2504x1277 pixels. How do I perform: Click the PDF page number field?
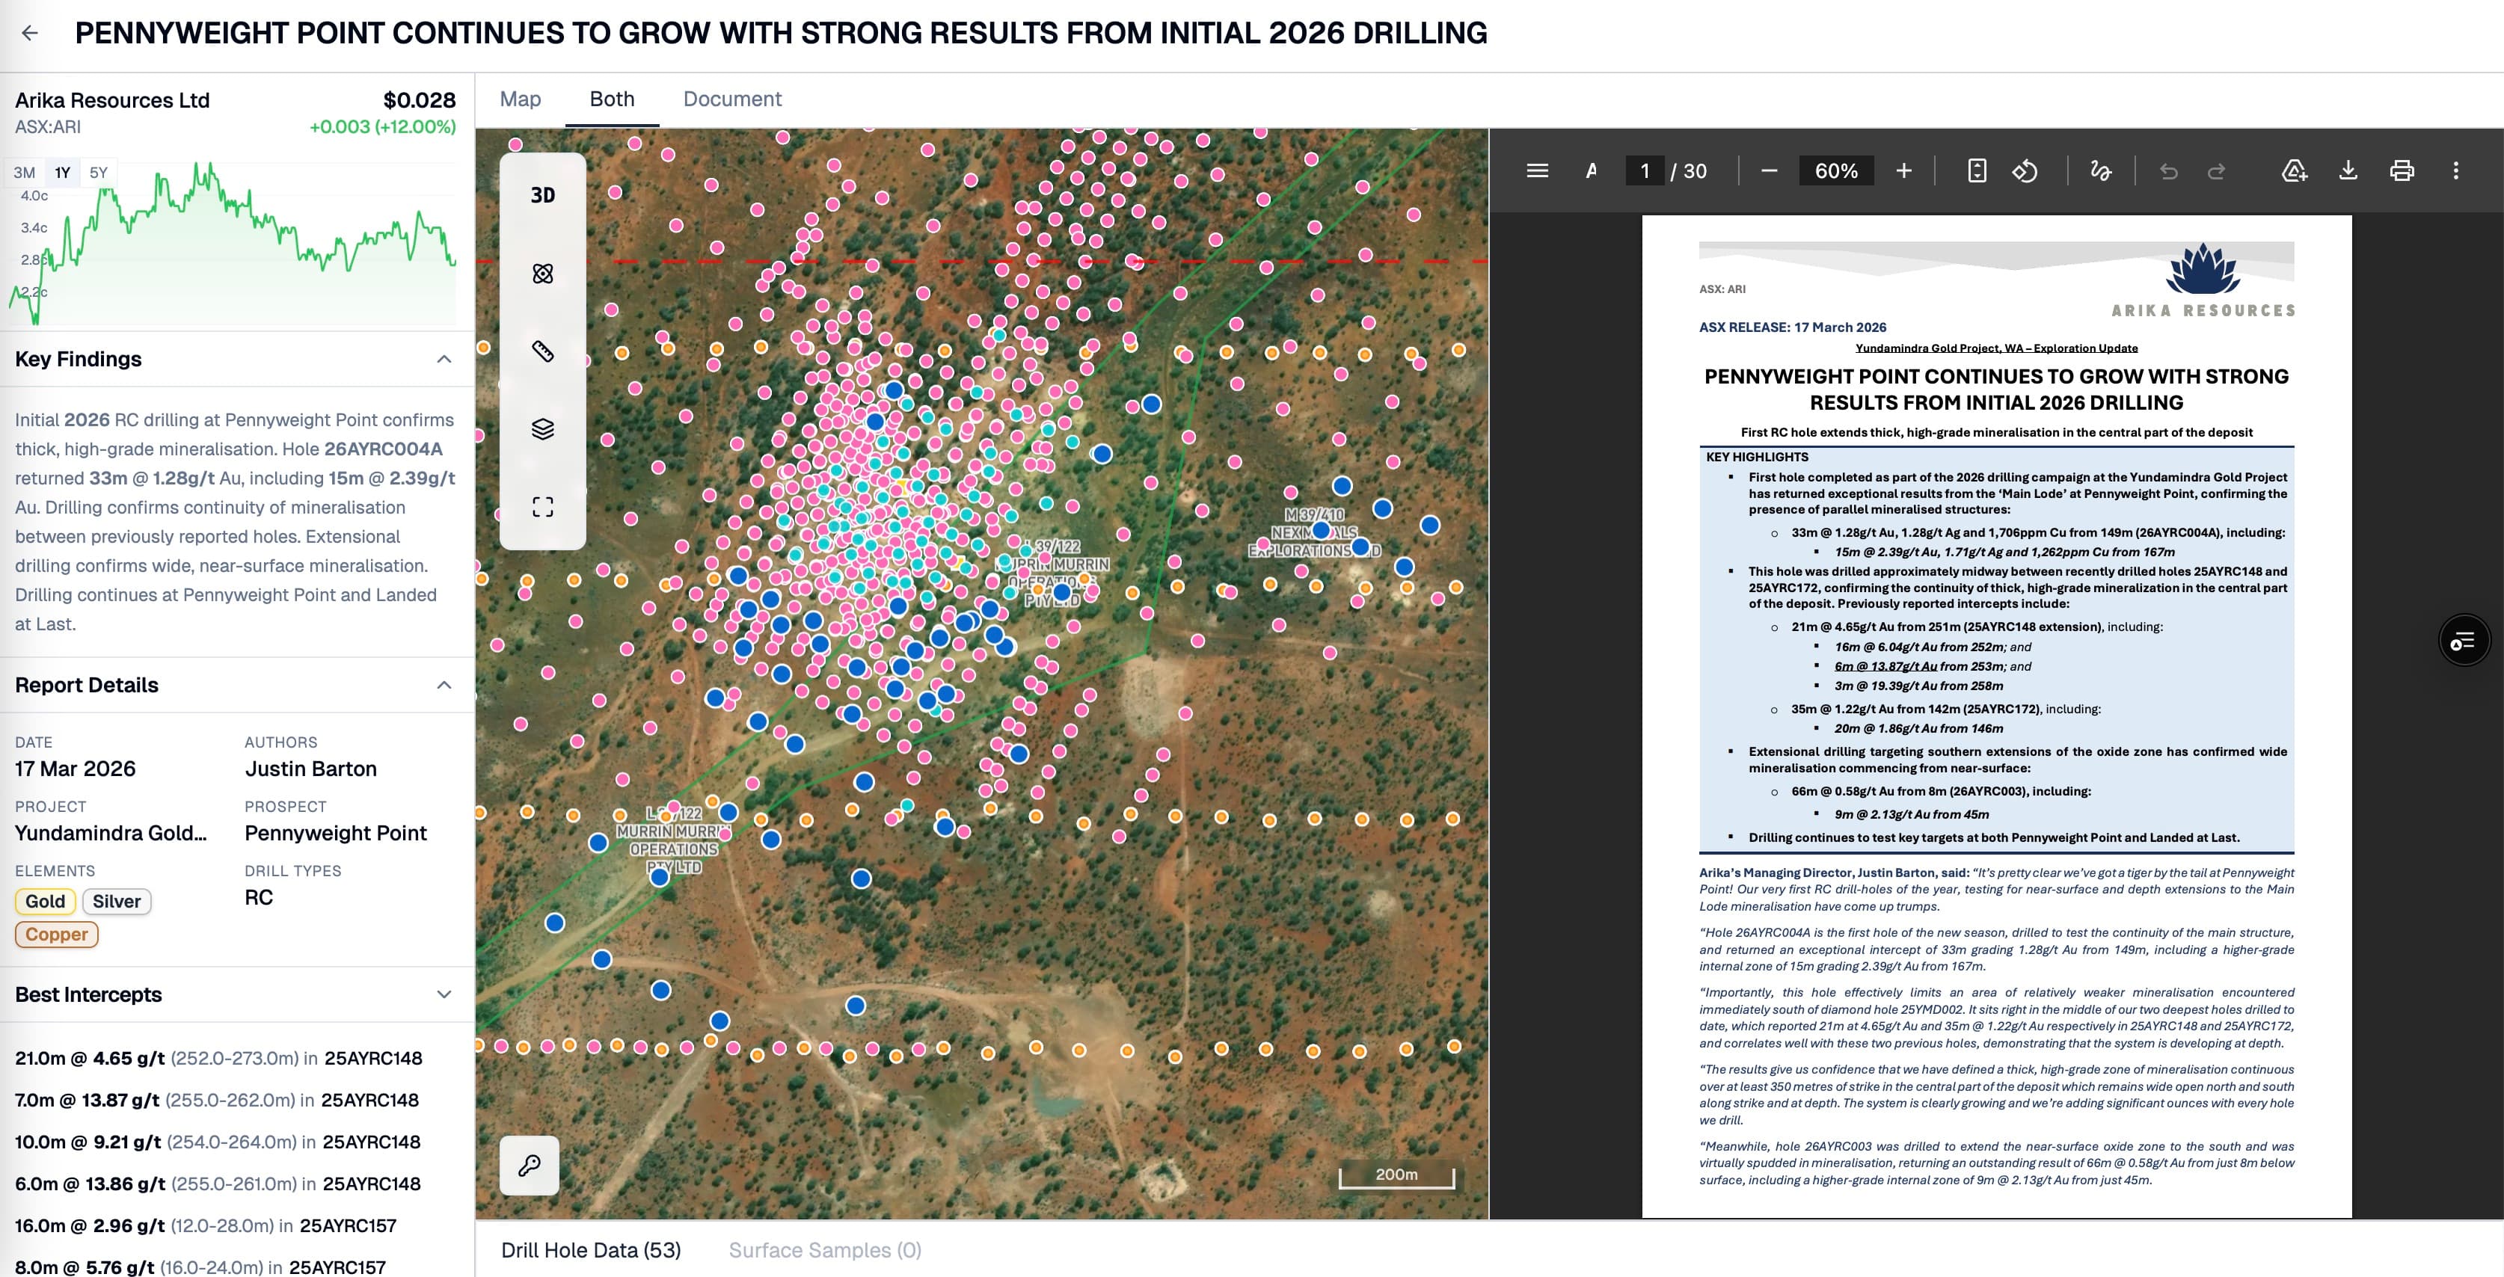point(1645,171)
